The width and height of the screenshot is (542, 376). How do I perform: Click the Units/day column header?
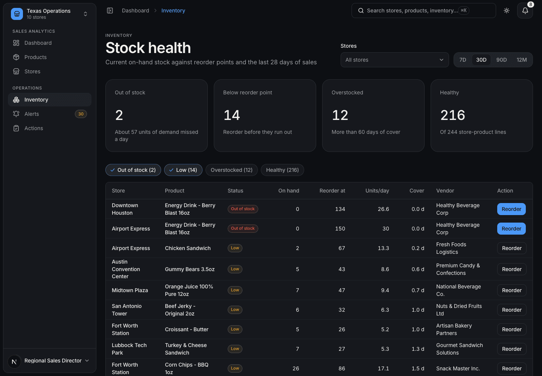[x=377, y=191]
